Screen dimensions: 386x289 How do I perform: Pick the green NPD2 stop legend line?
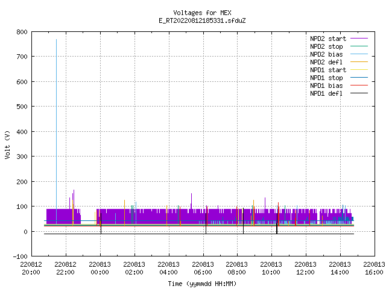click(x=359, y=46)
